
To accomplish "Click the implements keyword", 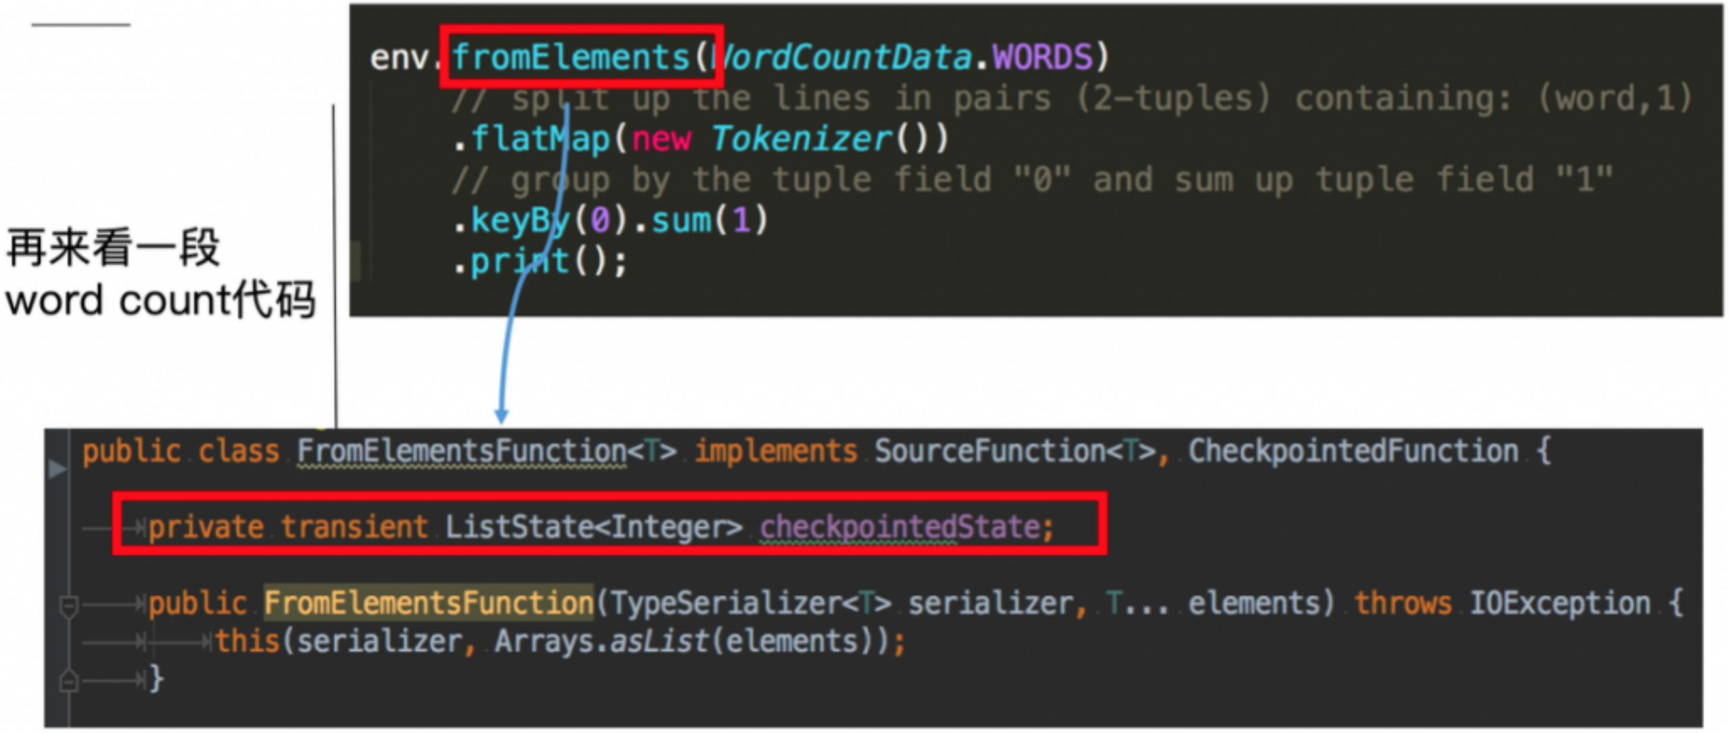I will click(776, 452).
